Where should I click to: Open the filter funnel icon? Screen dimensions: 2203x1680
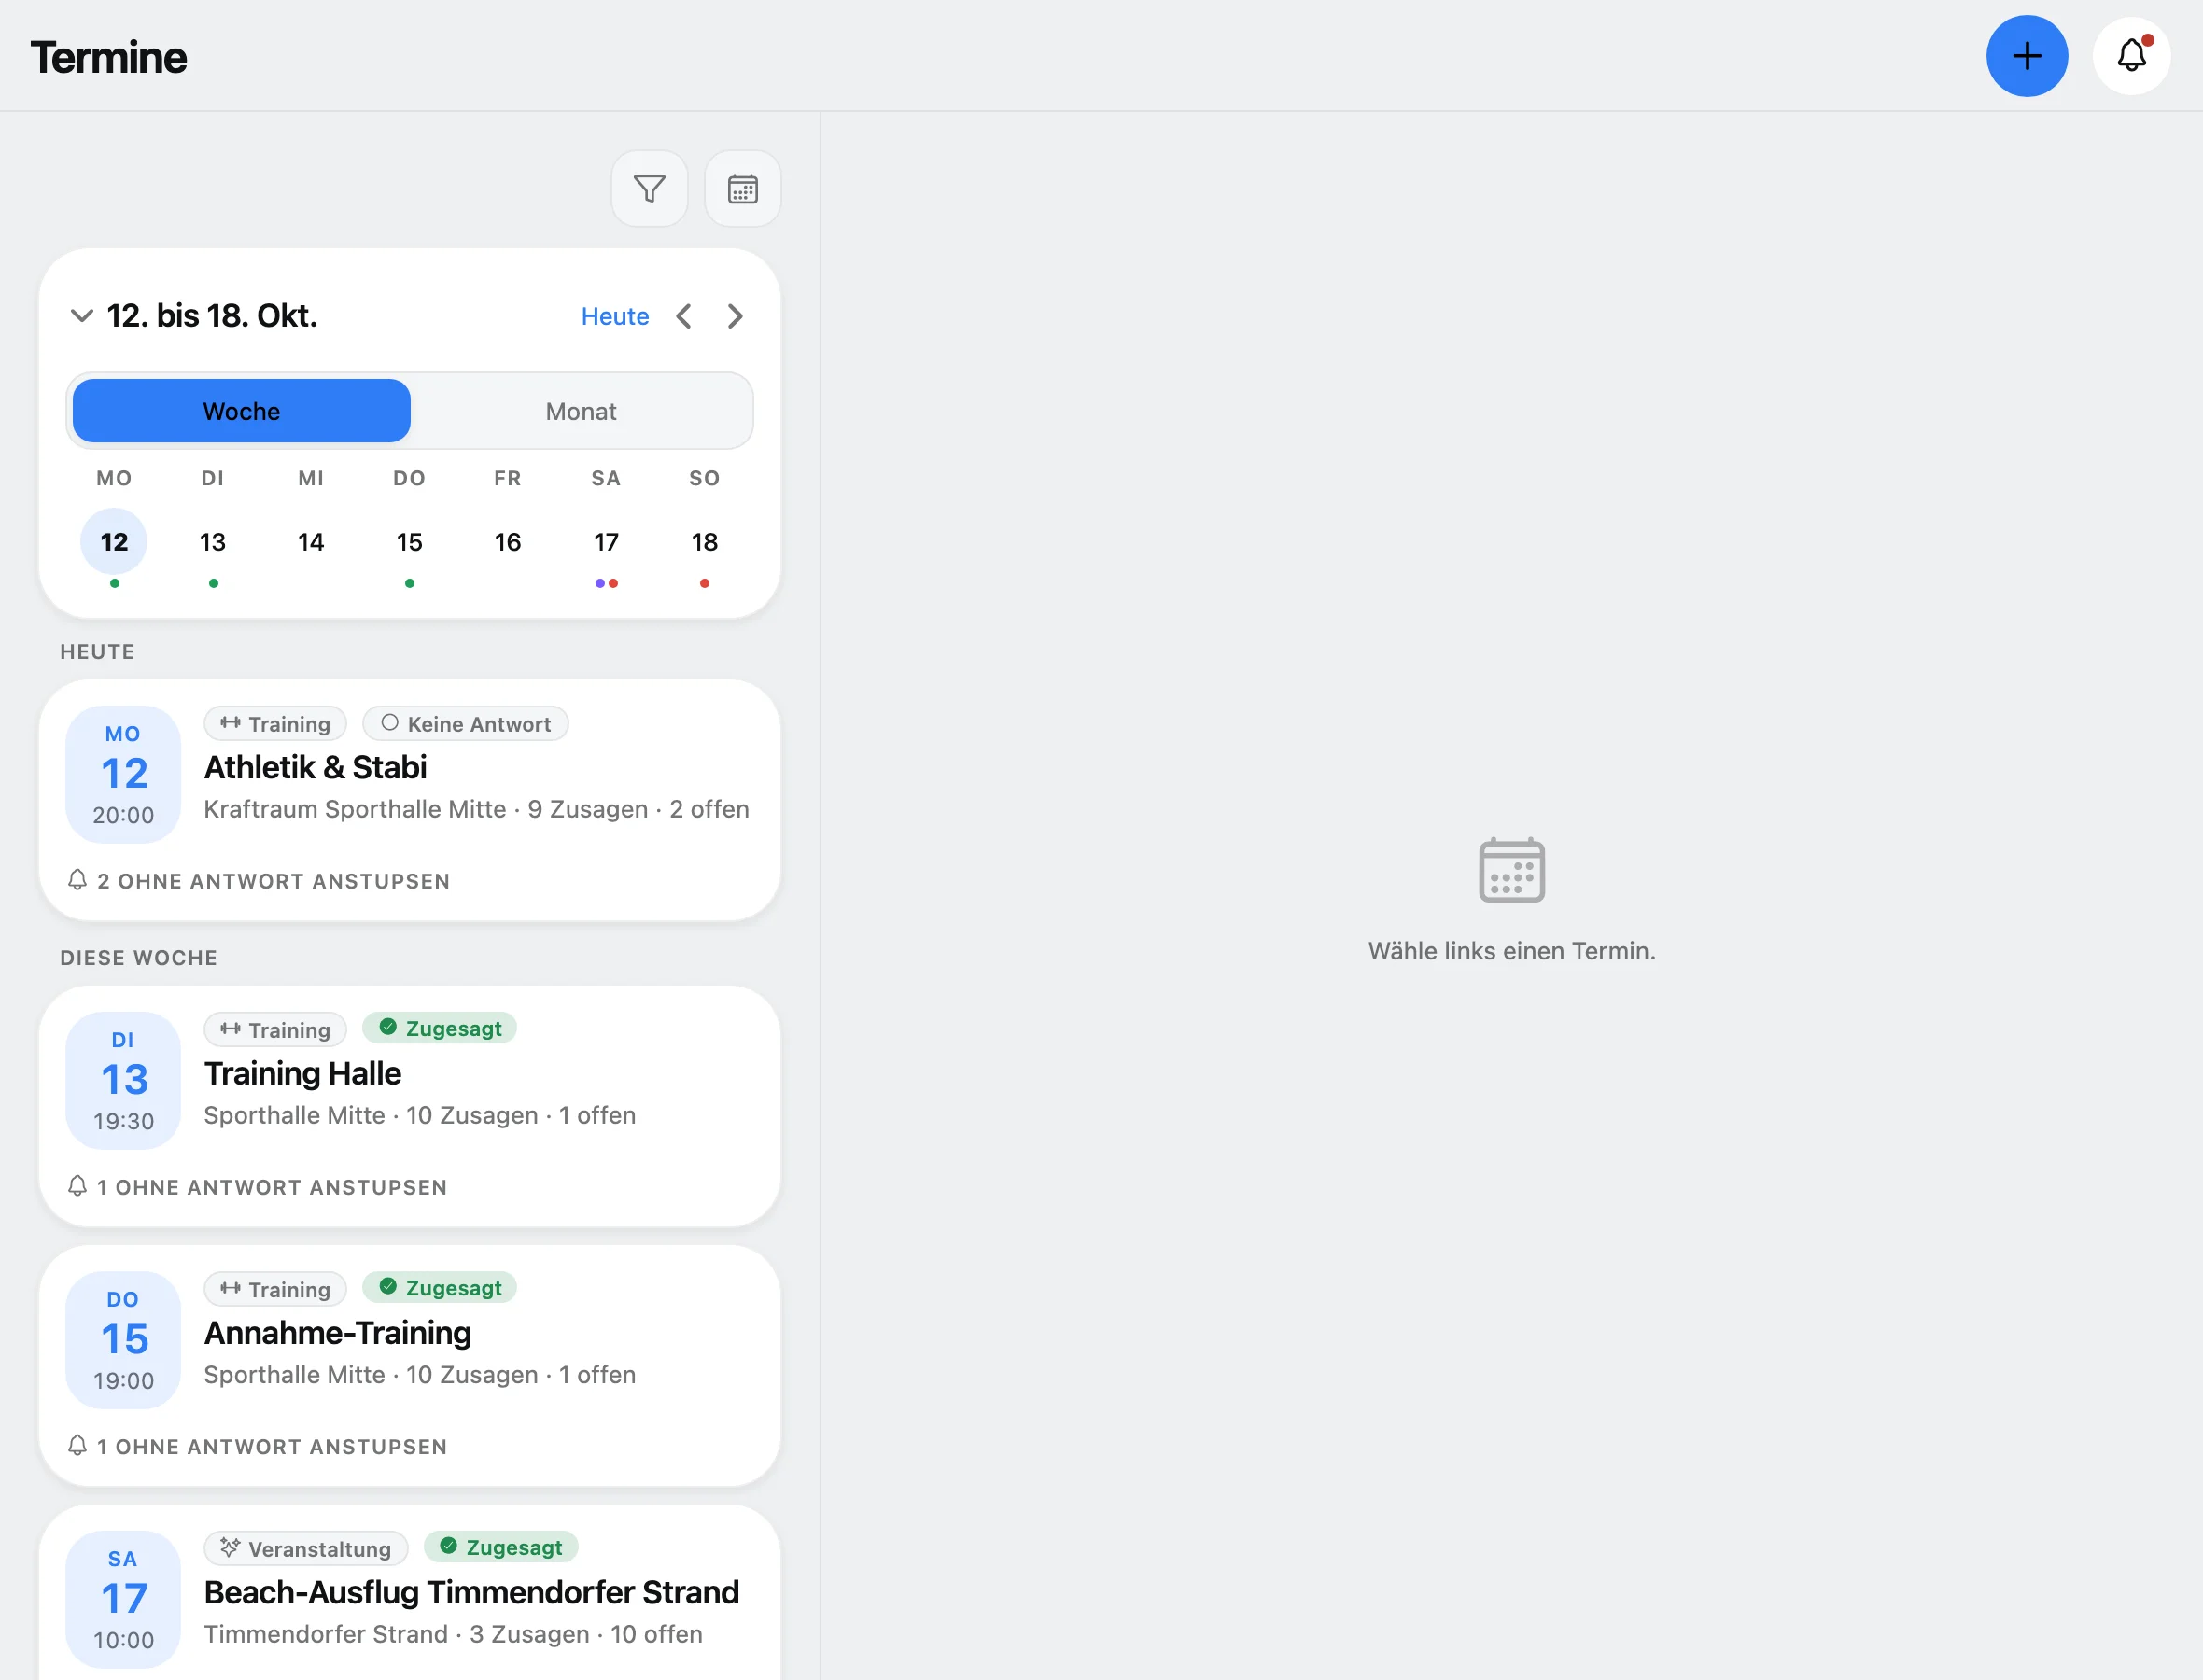click(x=649, y=189)
